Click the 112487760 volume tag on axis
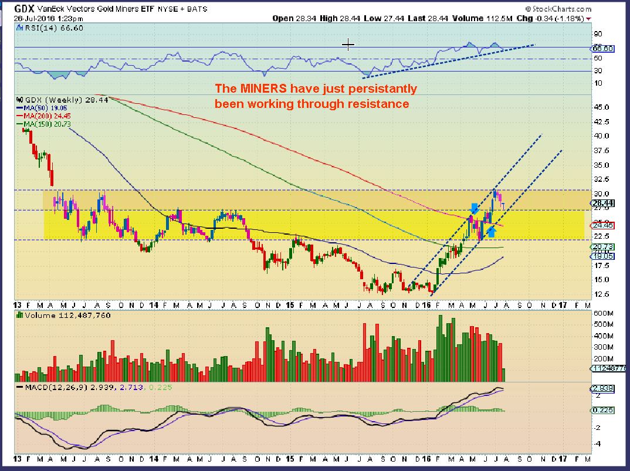The width and height of the screenshot is (630, 471). [x=608, y=368]
